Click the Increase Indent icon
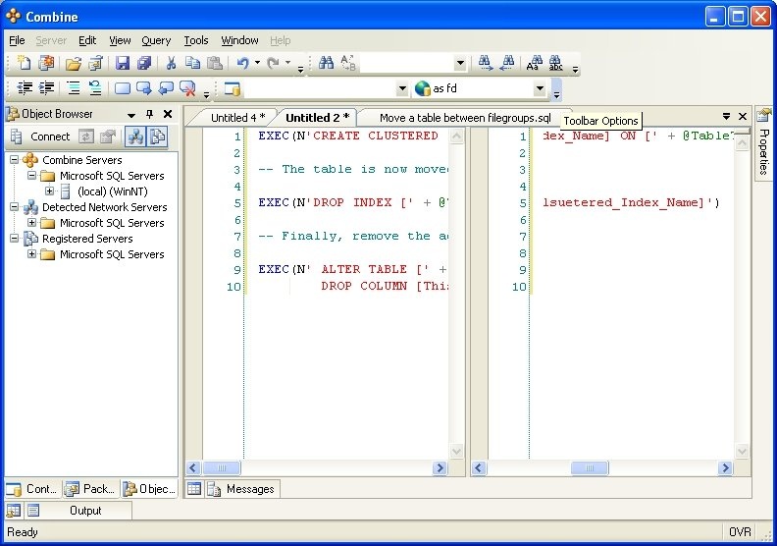 46,88
